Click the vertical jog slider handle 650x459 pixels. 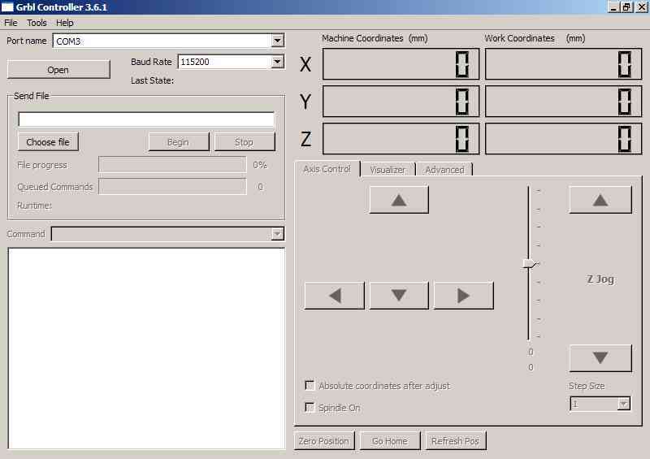[531, 264]
